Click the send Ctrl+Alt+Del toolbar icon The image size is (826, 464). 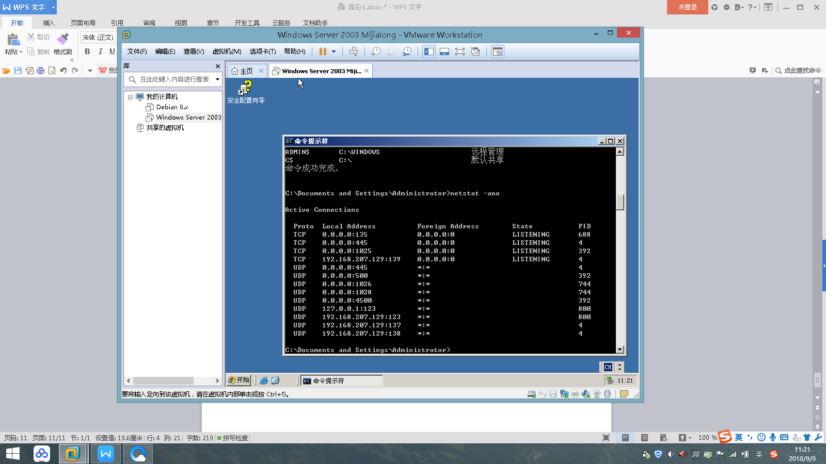[x=354, y=52]
